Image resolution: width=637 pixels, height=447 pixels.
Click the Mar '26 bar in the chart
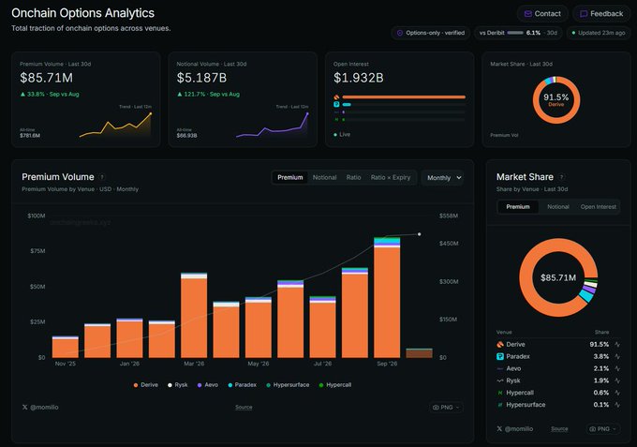(194, 316)
